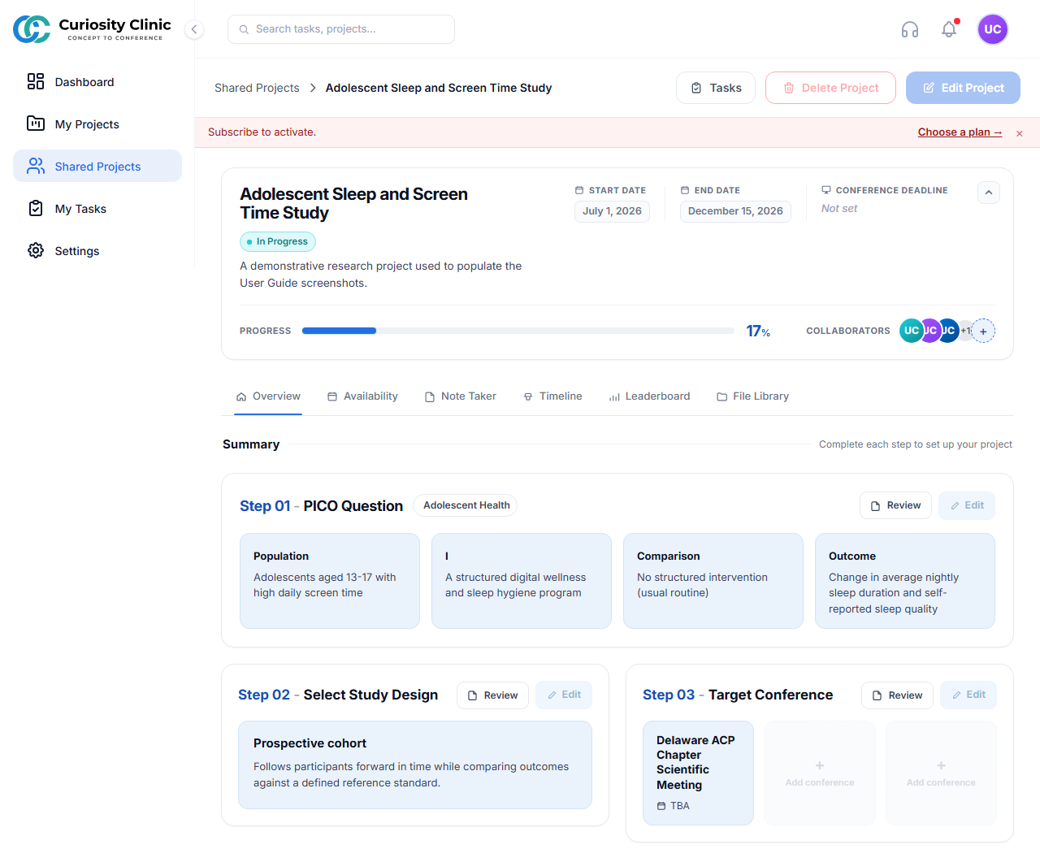Collapse the sidebar with the chevron button

pos(194,29)
